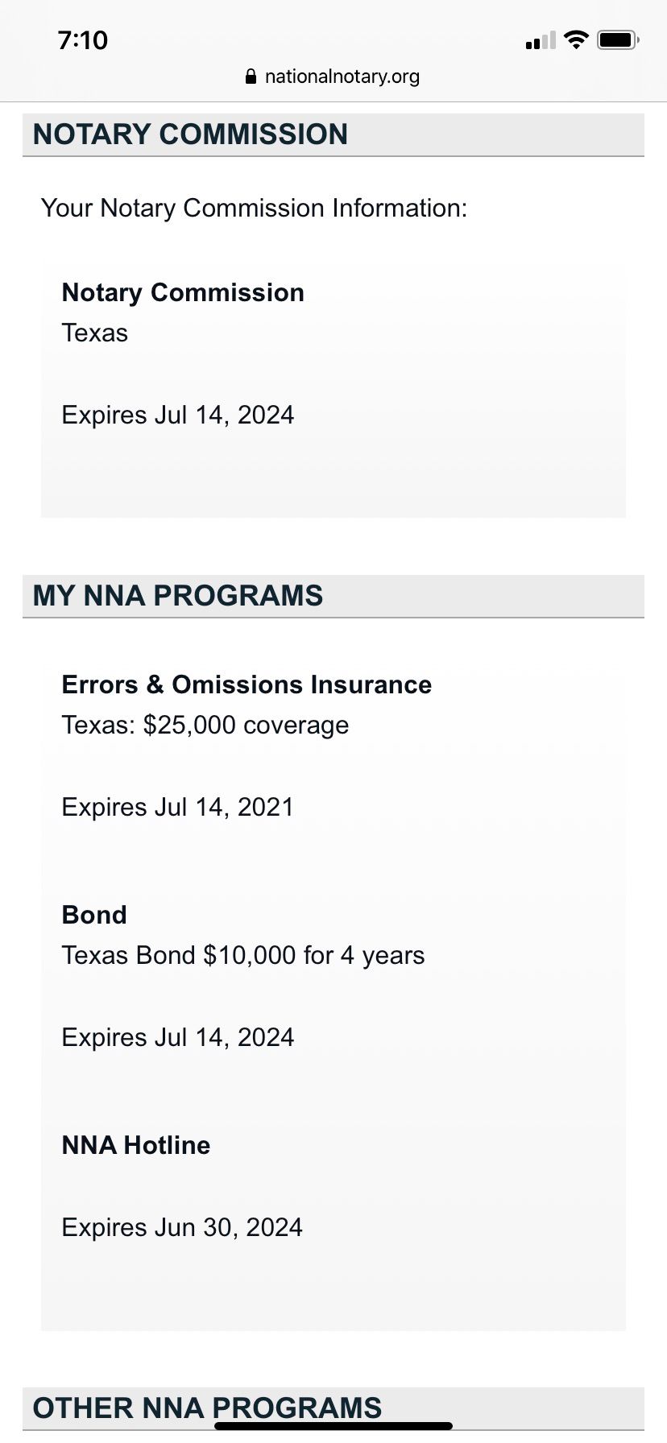Tap the Wi-Fi status icon
Image resolution: width=667 pixels, height=1443 pixels.
click(x=576, y=39)
